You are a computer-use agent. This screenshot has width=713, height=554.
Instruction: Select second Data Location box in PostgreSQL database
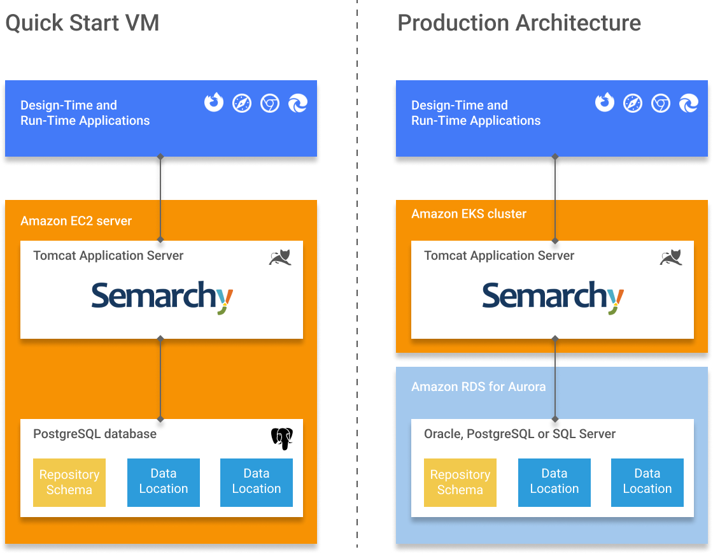coord(257,483)
